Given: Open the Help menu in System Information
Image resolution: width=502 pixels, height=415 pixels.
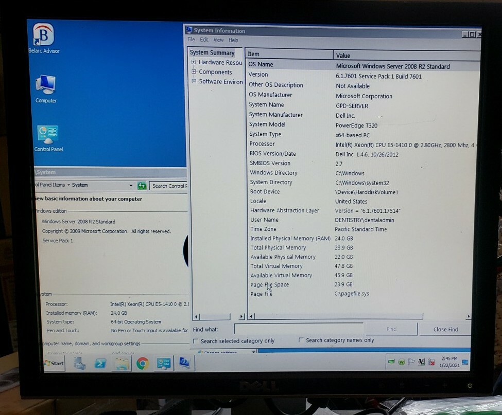Looking at the screenshot, I should (x=233, y=40).
